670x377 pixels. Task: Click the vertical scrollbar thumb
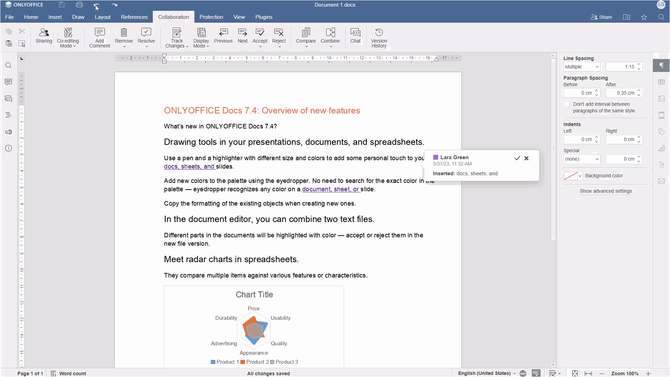click(553, 149)
